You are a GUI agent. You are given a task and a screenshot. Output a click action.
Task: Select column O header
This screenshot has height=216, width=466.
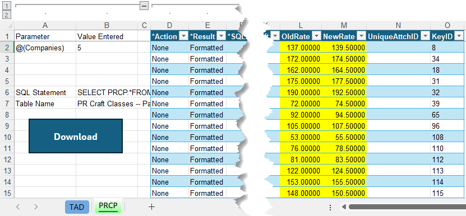click(447, 26)
